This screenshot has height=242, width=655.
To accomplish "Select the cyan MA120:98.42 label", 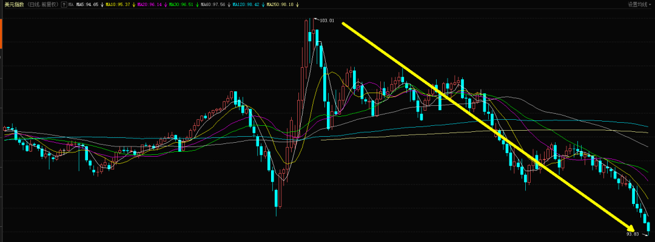I will (x=246, y=5).
